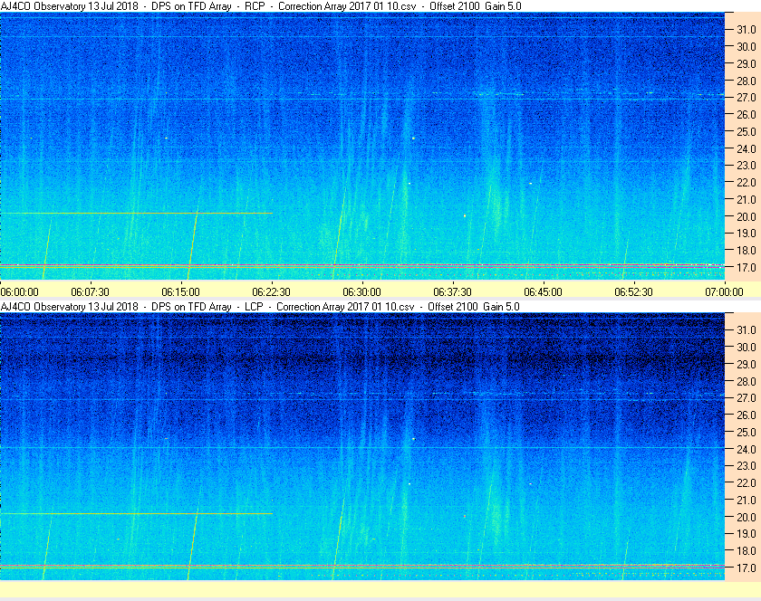The image size is (761, 601).
Task: Click the 25.0 frequency label on RCP panel
Action: (x=747, y=131)
